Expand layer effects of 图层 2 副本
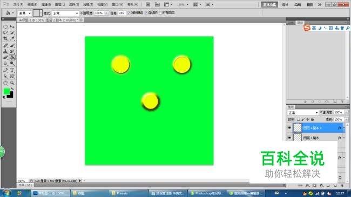This screenshot has height=197, width=351. click(344, 138)
